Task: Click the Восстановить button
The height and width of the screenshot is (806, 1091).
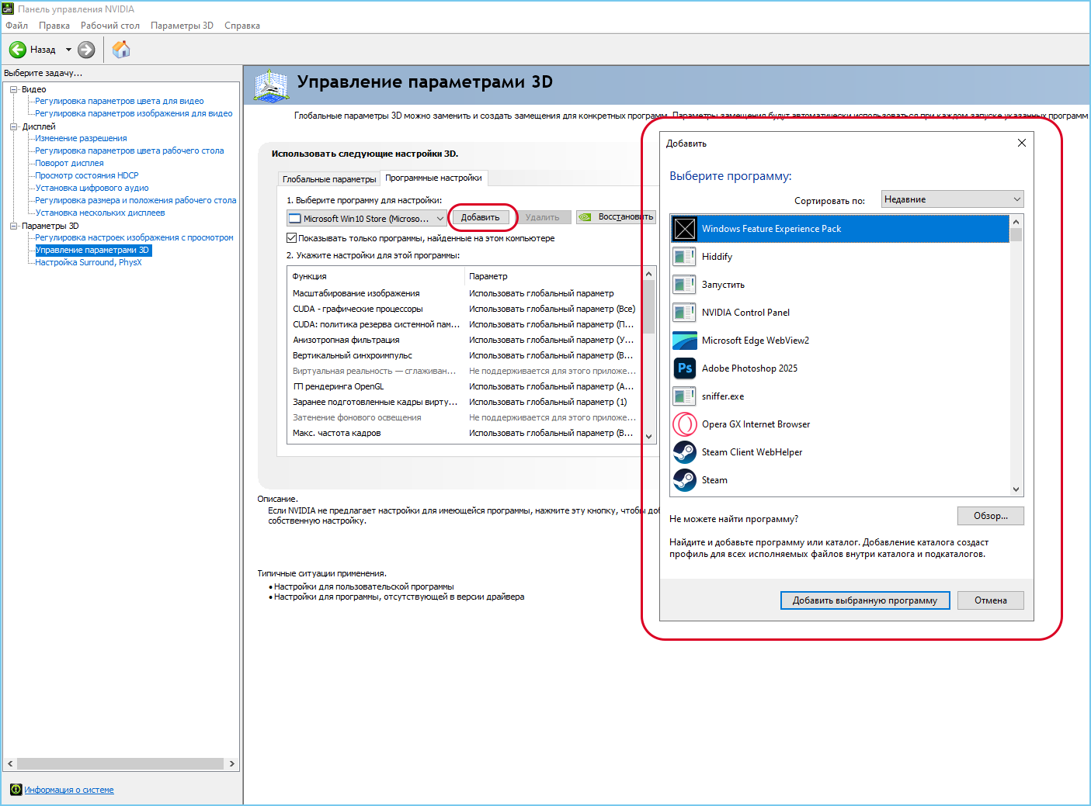Action: tap(616, 217)
